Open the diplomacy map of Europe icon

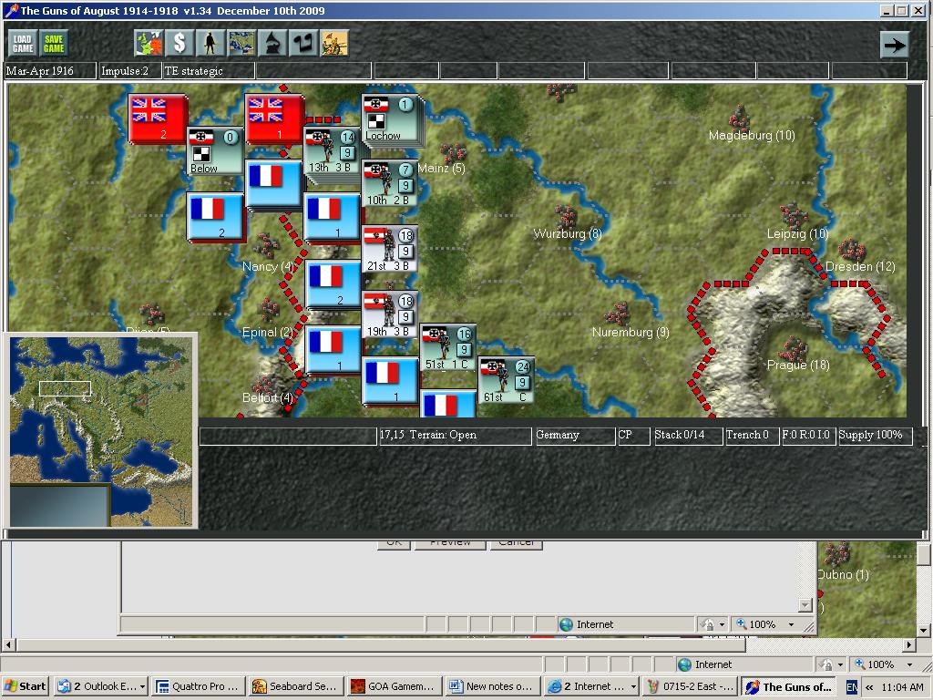(x=149, y=44)
